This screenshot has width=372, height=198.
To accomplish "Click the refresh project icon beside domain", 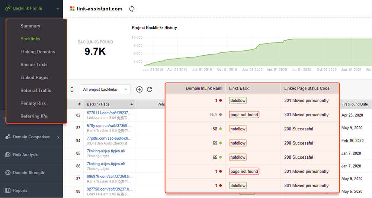I will 132,9.
